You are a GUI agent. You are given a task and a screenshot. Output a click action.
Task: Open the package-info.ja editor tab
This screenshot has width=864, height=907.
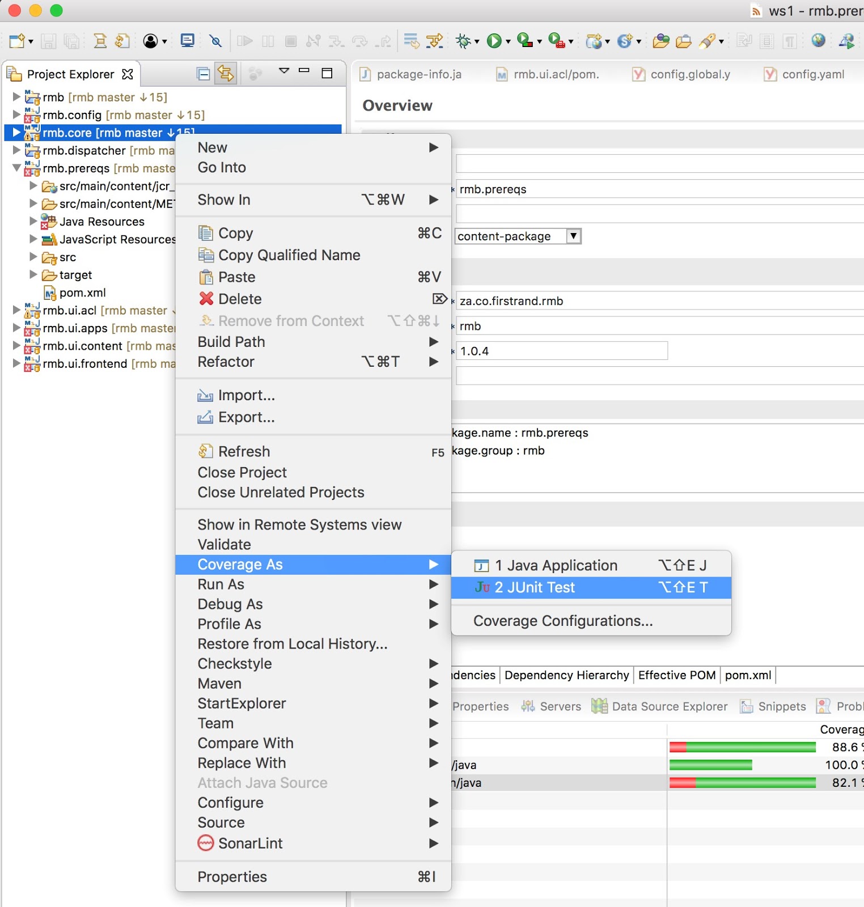tap(412, 74)
